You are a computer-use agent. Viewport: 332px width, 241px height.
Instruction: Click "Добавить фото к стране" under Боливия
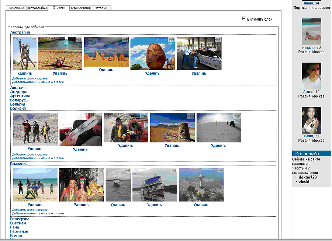point(30,155)
